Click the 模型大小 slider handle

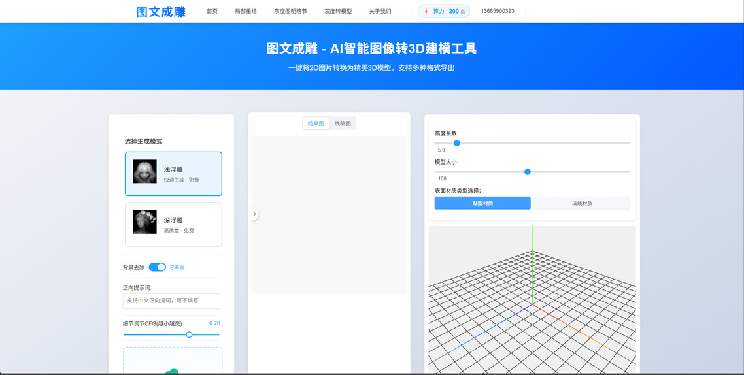click(x=527, y=172)
